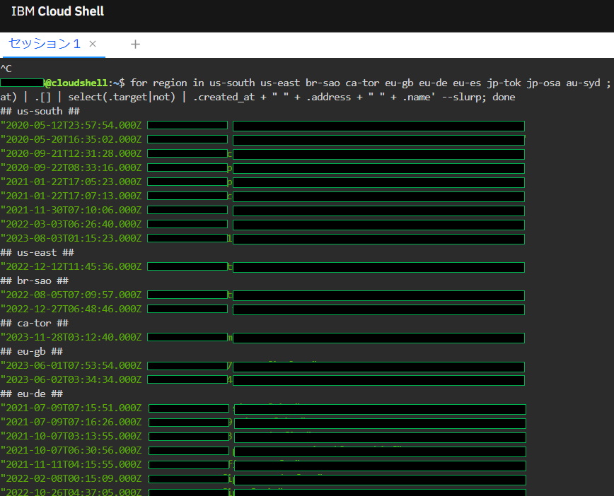Click the '--slurp; done' command text
614x496 pixels.
pyautogui.click(x=478, y=97)
